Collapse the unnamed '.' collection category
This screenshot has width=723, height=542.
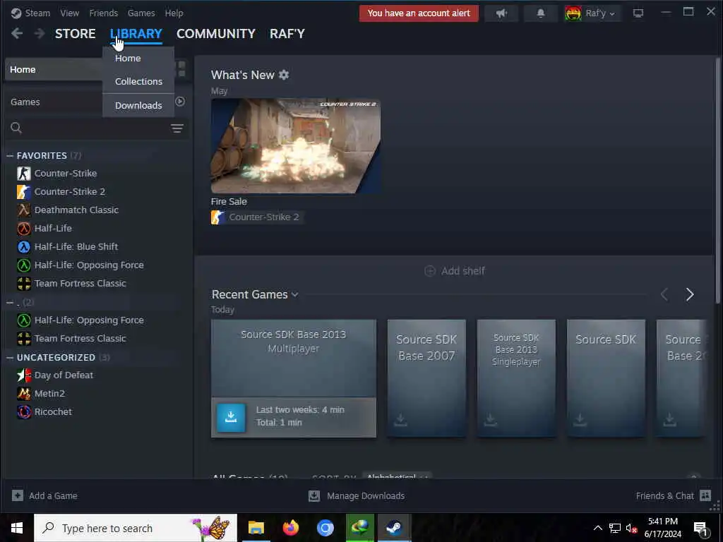(10, 302)
